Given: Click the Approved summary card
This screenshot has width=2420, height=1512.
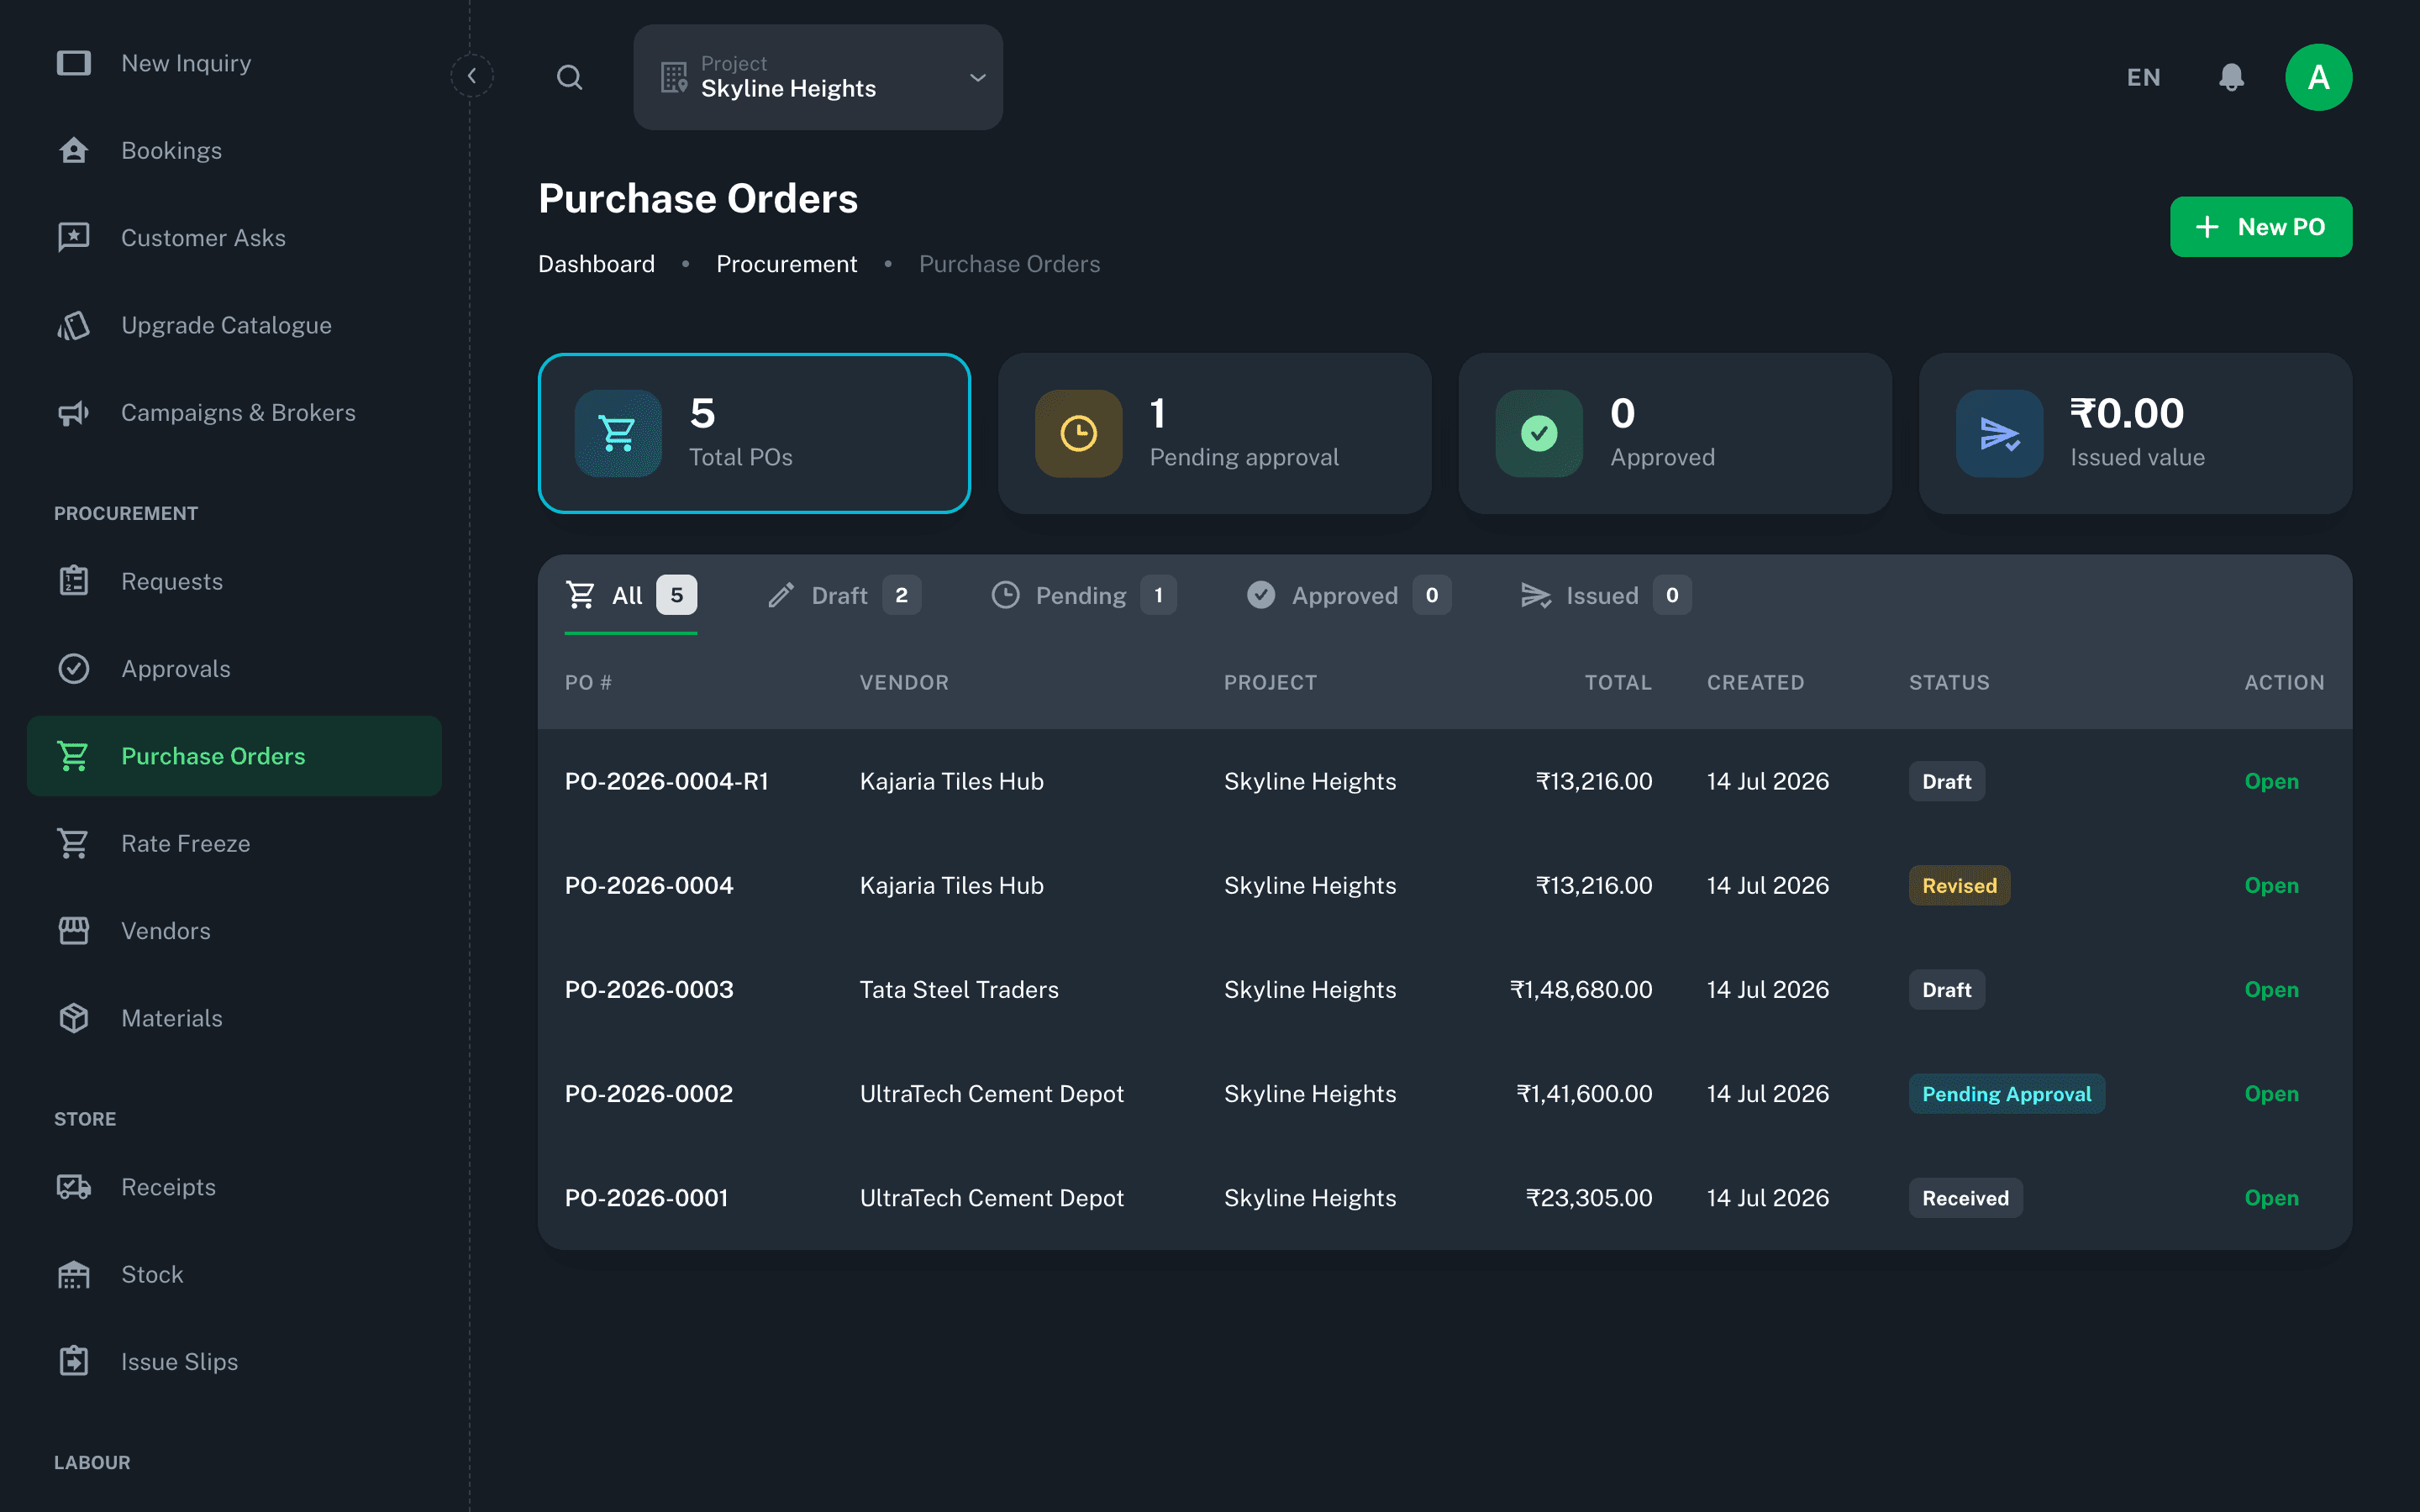Looking at the screenshot, I should [x=1675, y=433].
